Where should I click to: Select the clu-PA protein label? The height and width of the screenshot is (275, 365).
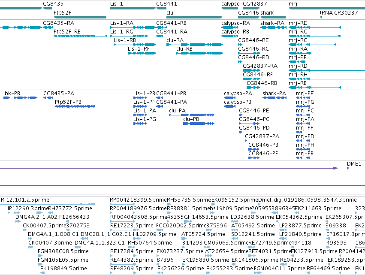coord(178,111)
